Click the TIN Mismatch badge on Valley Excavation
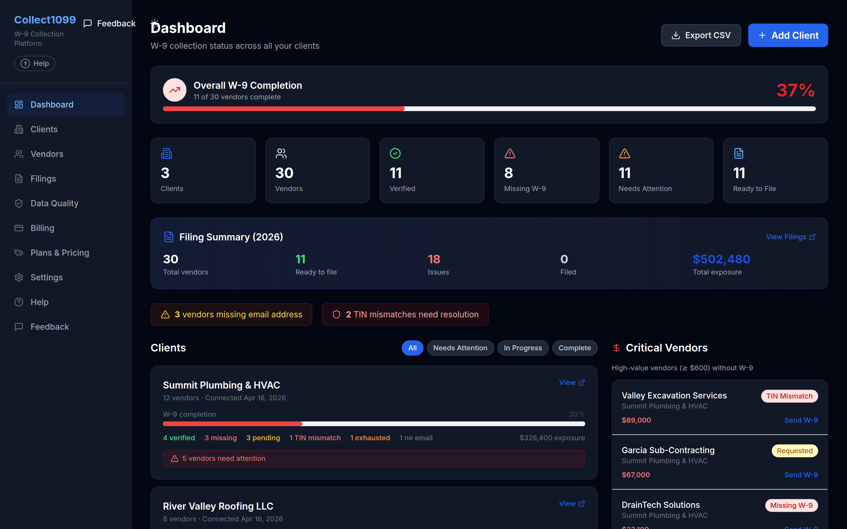 789,396
